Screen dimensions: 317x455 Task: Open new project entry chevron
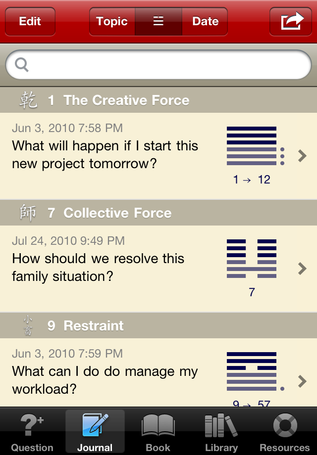302,156
